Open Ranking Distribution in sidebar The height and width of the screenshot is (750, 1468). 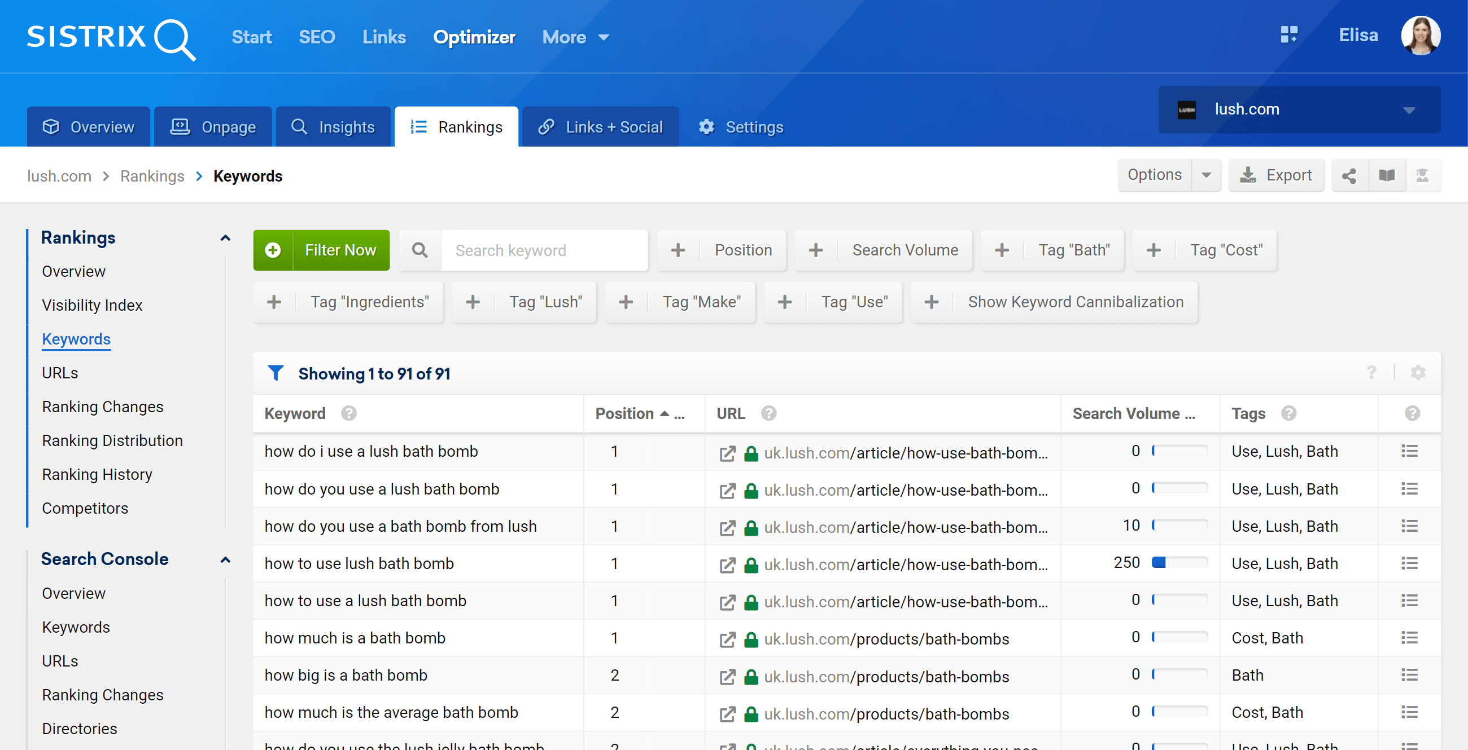point(112,440)
